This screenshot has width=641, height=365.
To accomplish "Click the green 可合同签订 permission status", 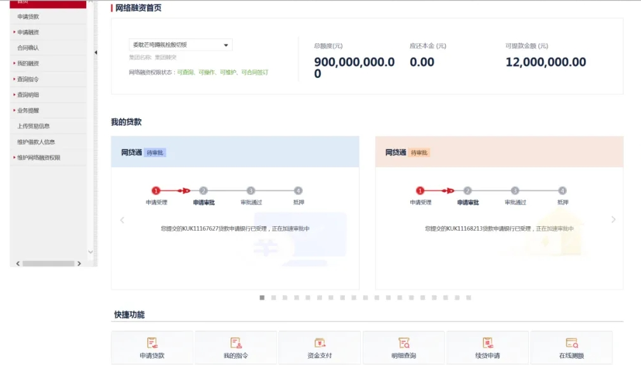I will (x=255, y=72).
